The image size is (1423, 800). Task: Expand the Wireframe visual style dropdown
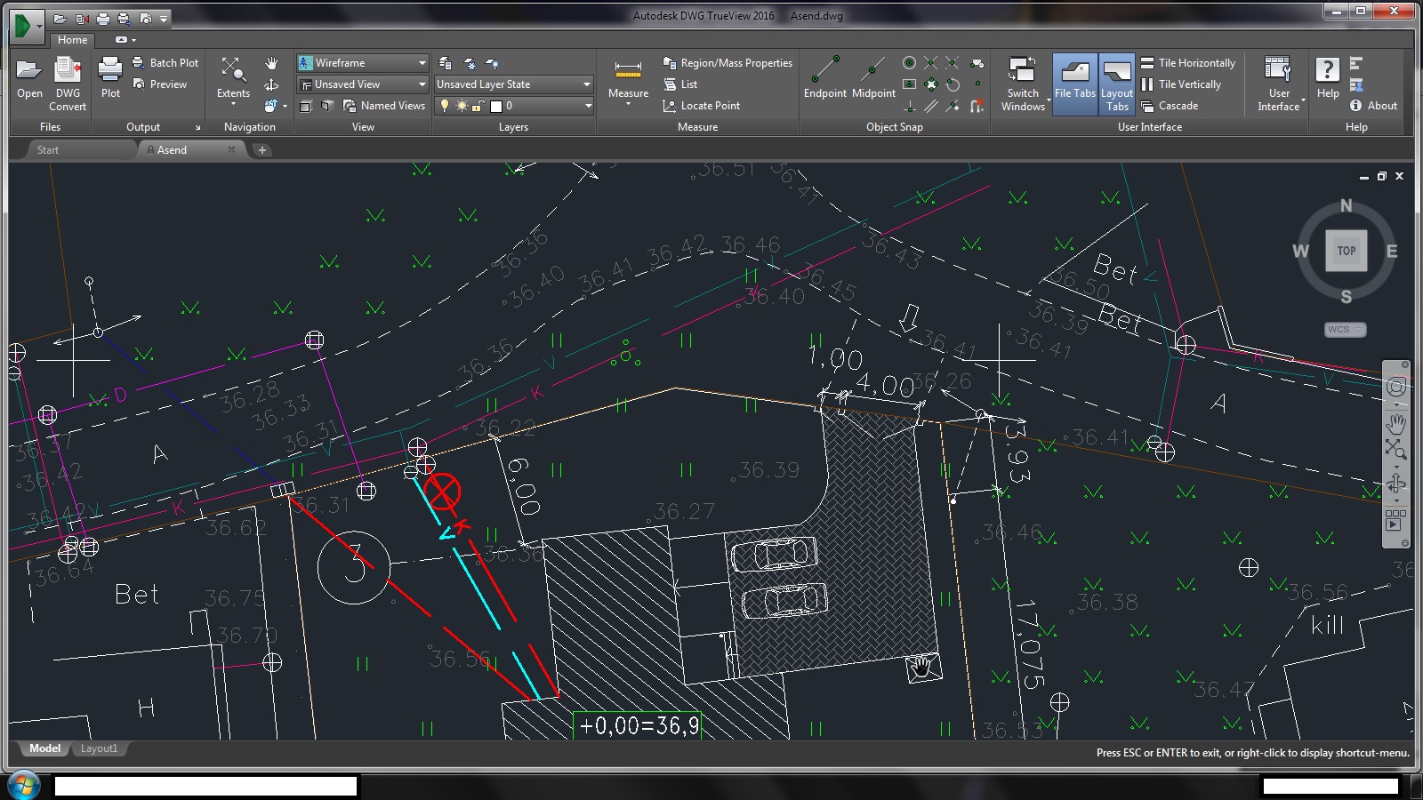[422, 63]
